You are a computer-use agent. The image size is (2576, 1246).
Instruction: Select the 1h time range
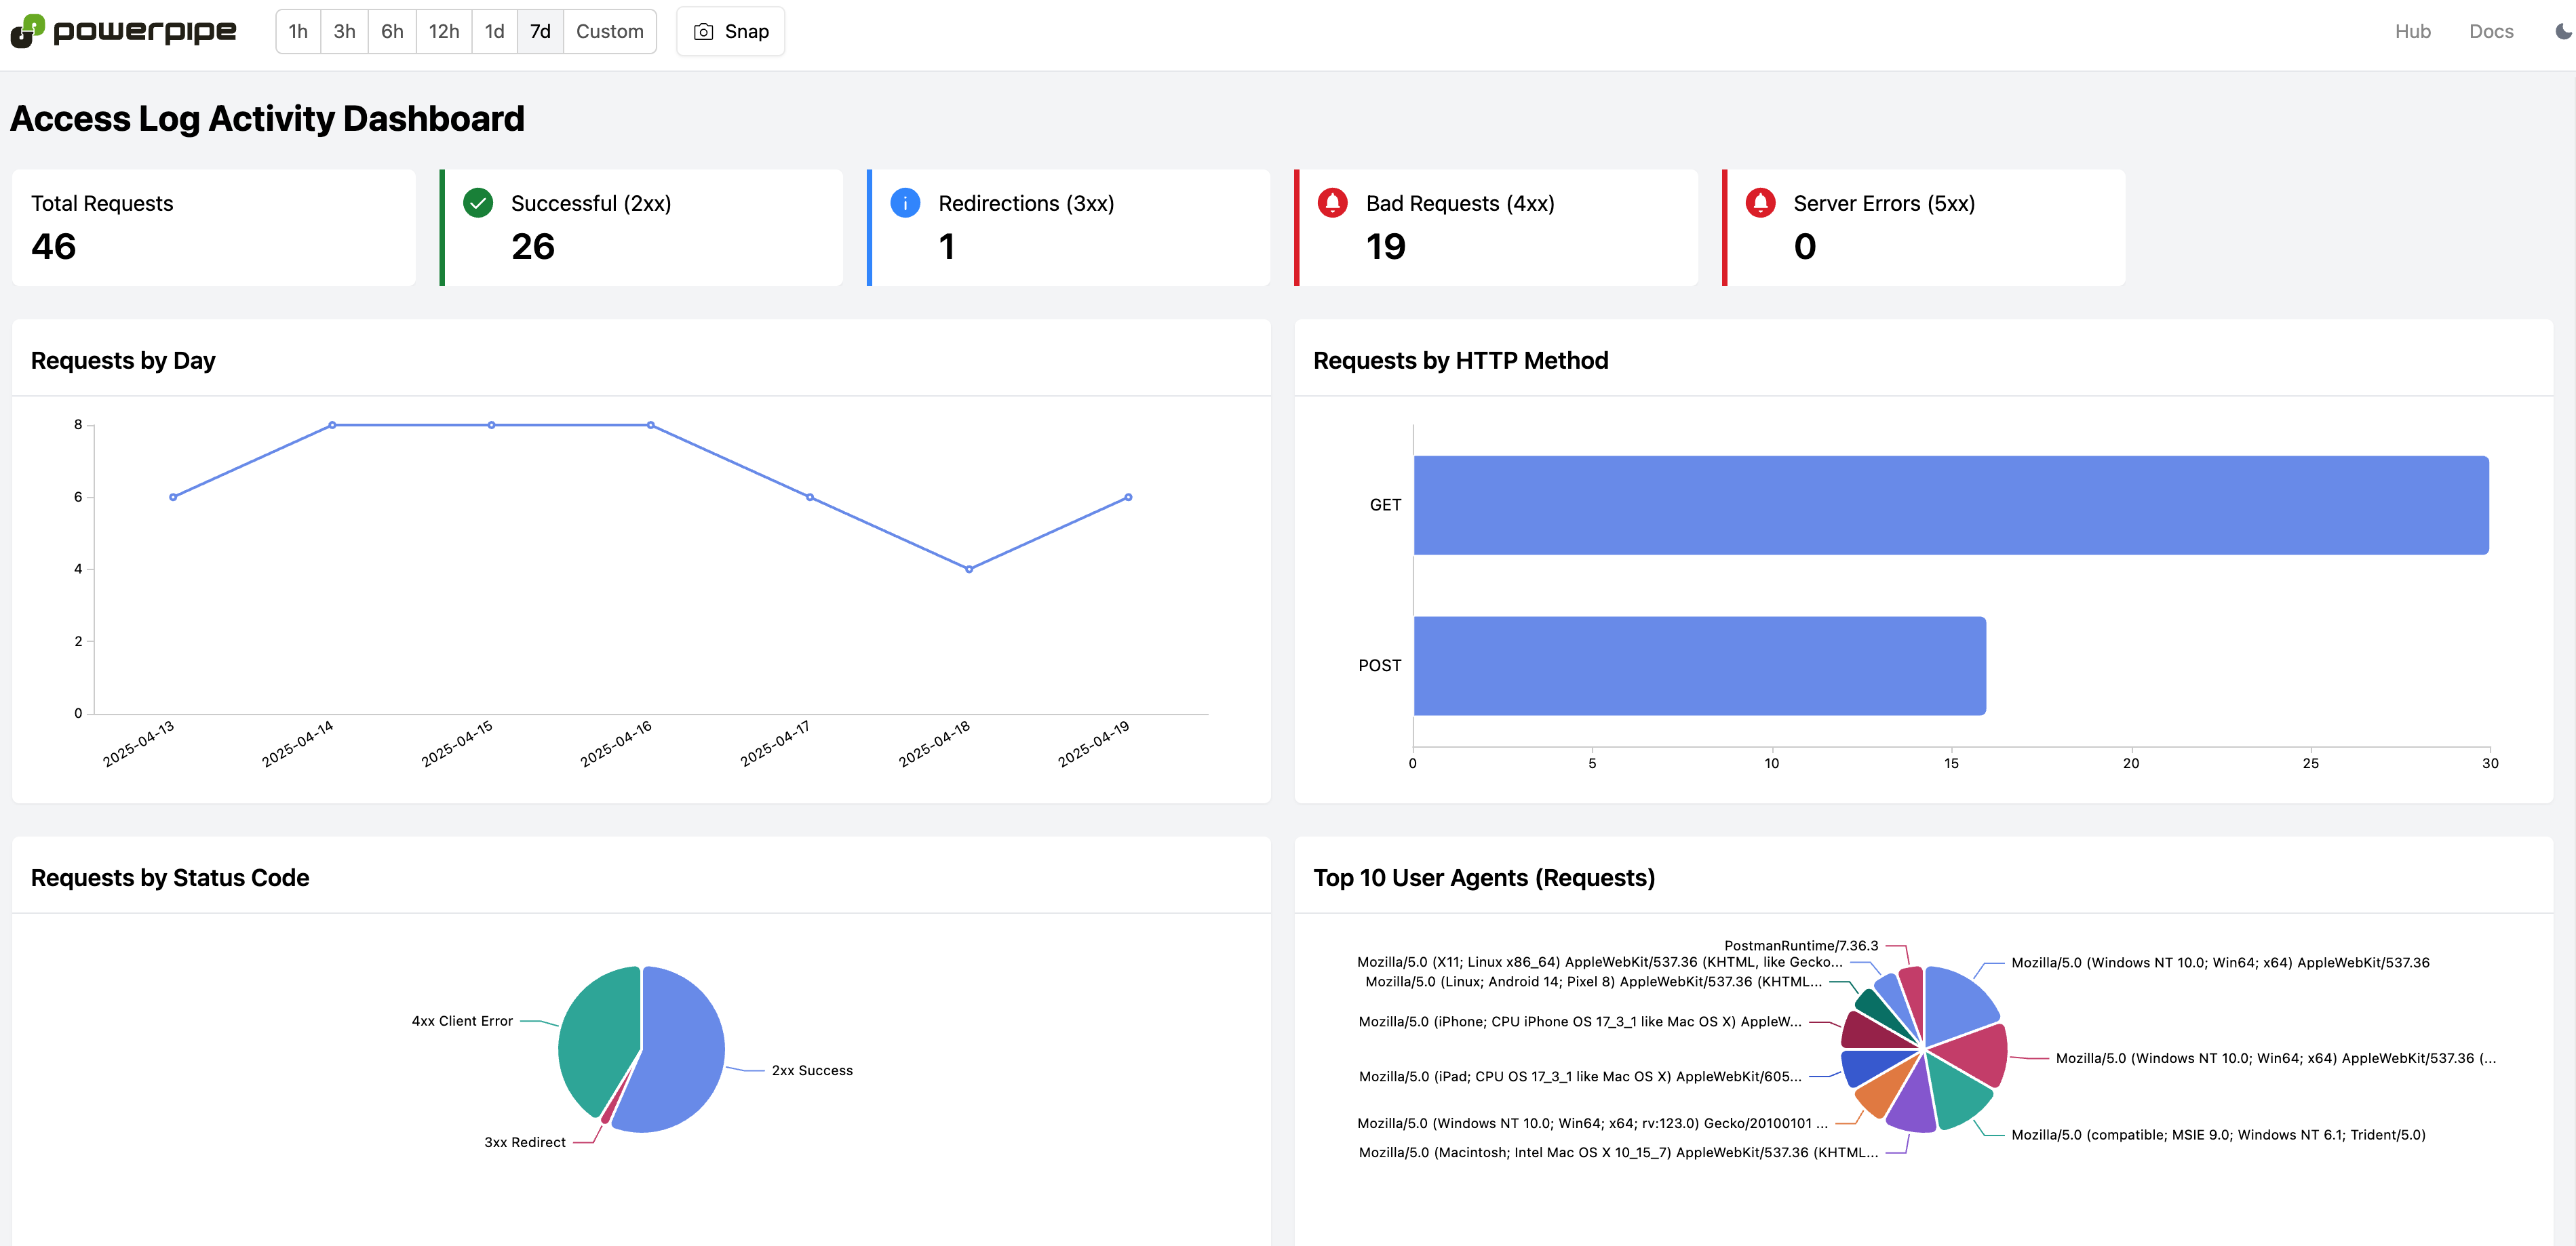click(x=298, y=31)
